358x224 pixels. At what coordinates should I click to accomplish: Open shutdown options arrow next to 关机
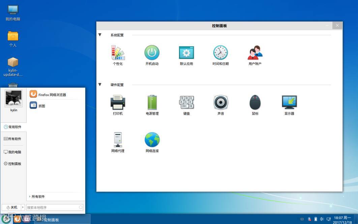pos(23,207)
